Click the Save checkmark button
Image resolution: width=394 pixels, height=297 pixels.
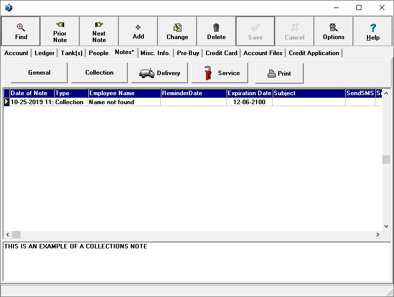255,32
